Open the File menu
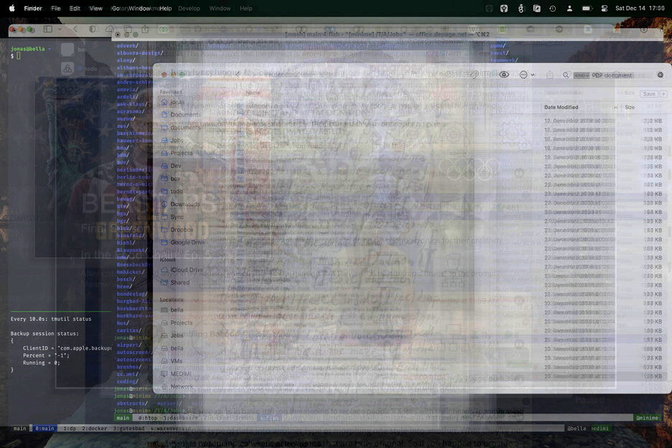The width and height of the screenshot is (672, 448). (56, 8)
